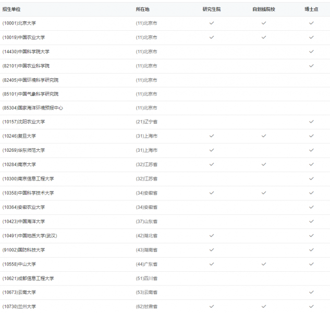Viewport: 330px width, 313px height.
Task: Click the 所在地 column header
Action: [142, 9]
